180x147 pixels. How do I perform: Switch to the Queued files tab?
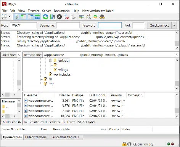pyautogui.click(x=12, y=137)
